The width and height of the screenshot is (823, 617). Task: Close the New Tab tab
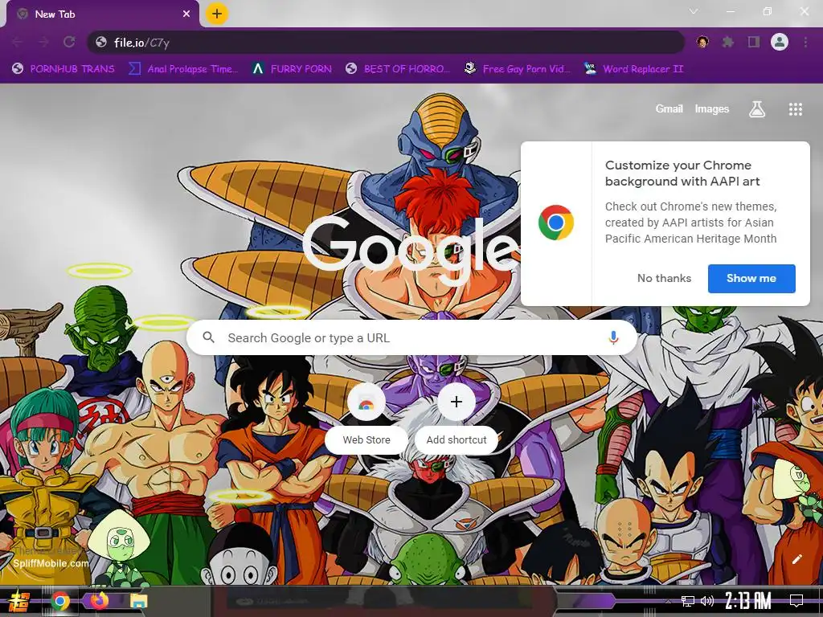click(186, 14)
